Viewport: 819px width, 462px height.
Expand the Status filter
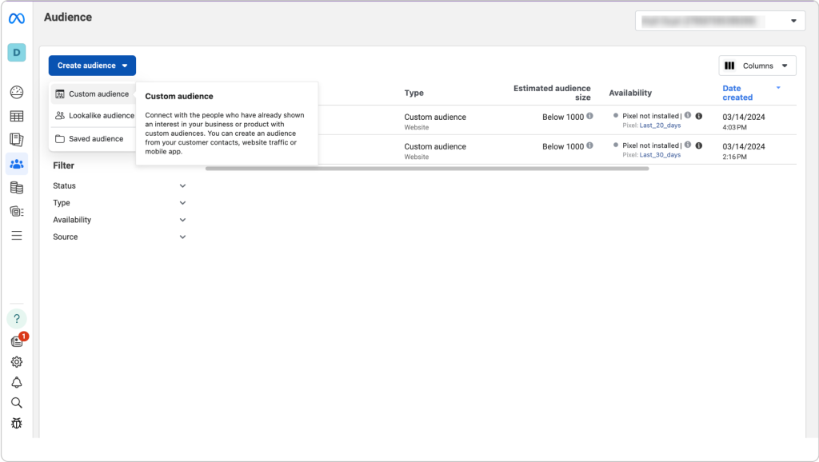(119, 186)
